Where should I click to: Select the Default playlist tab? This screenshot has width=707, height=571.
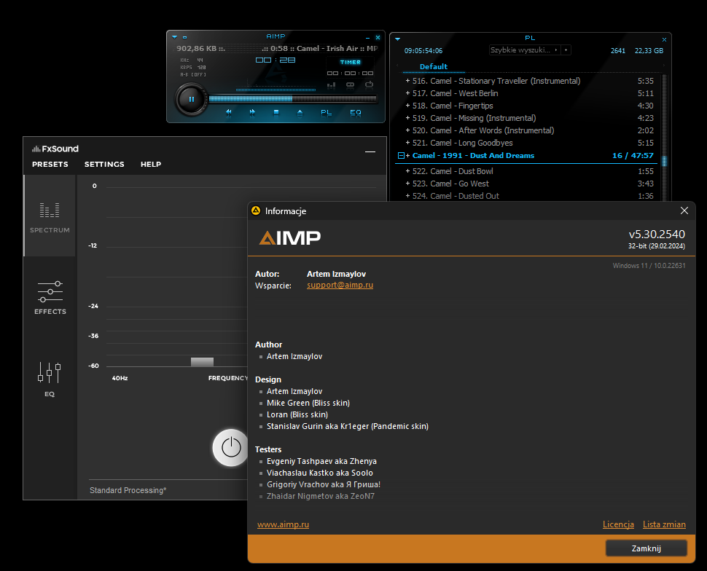tap(433, 67)
